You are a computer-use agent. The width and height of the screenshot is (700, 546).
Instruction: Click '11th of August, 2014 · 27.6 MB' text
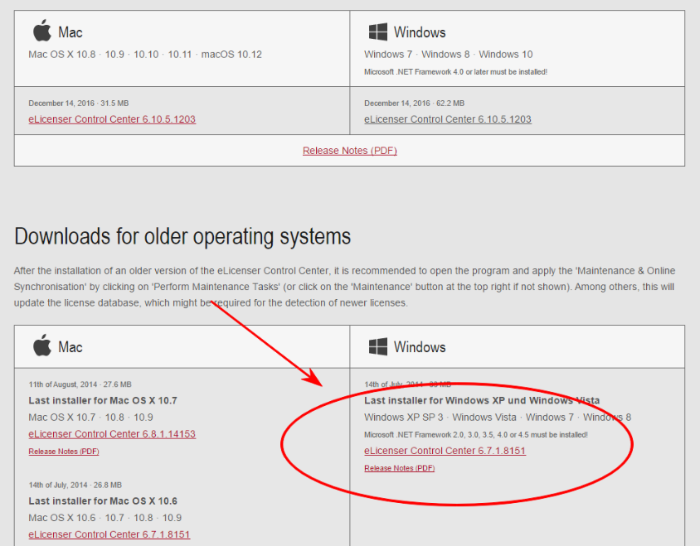(x=80, y=384)
